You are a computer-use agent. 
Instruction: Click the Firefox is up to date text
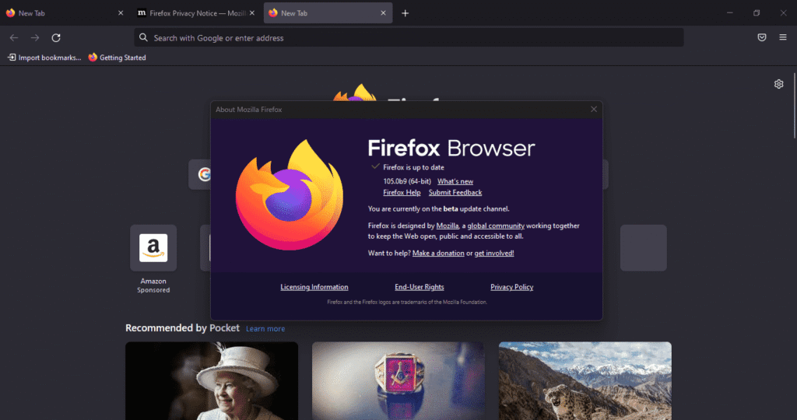point(413,167)
